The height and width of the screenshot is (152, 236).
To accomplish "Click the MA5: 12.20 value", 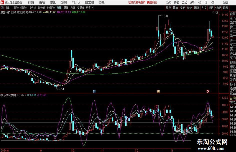I will (x=35, y=12).
